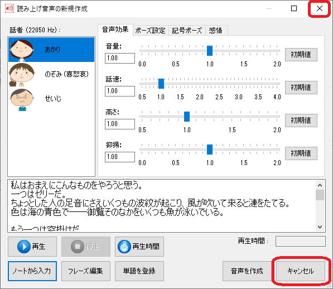
Task: Select speaker せいじ in the list
Action: tap(51, 99)
